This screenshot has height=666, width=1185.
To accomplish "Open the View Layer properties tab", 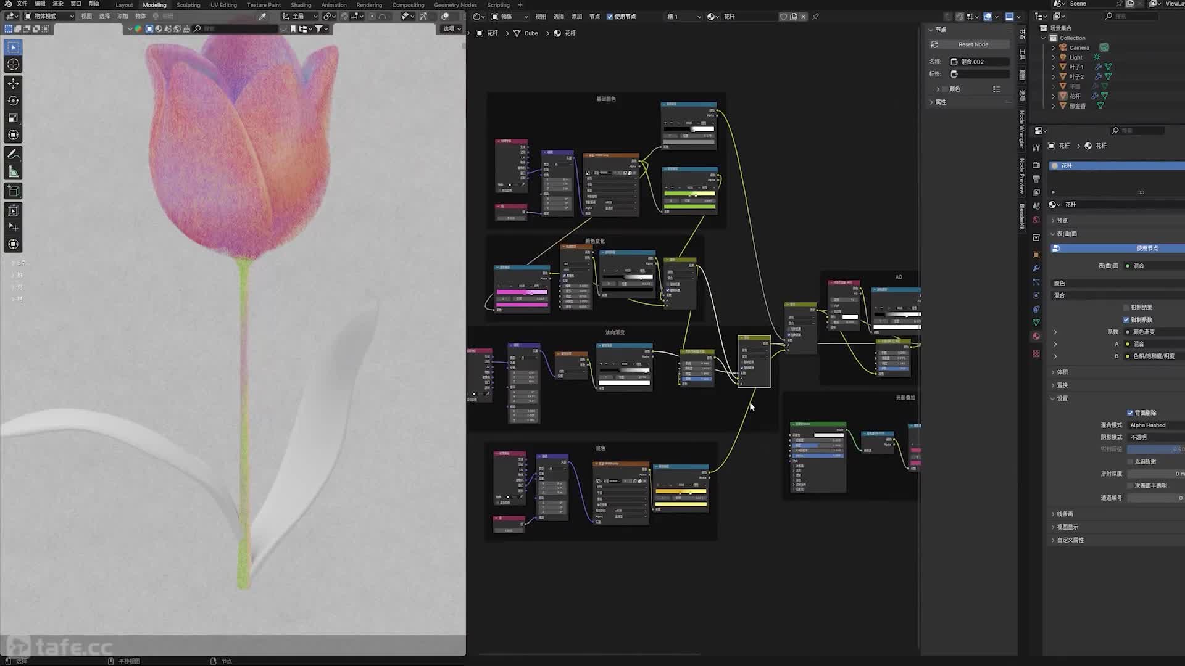I will (1036, 192).
